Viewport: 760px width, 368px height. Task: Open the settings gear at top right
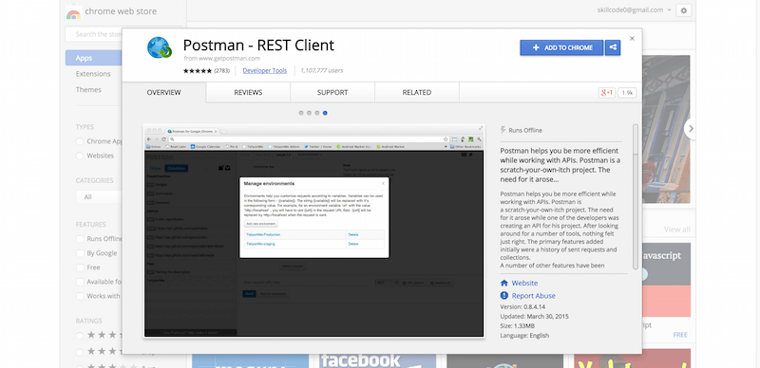click(x=684, y=10)
